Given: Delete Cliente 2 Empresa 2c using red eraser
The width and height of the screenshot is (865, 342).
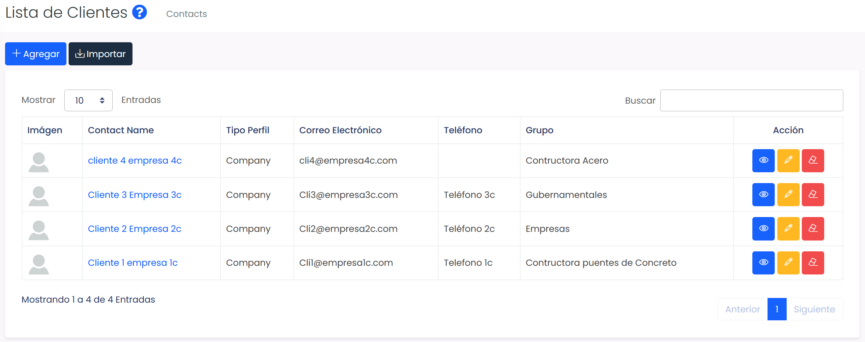Looking at the screenshot, I should (813, 229).
